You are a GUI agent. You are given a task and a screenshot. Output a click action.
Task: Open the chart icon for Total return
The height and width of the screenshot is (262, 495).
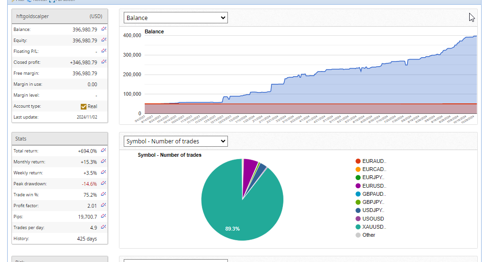(x=104, y=151)
